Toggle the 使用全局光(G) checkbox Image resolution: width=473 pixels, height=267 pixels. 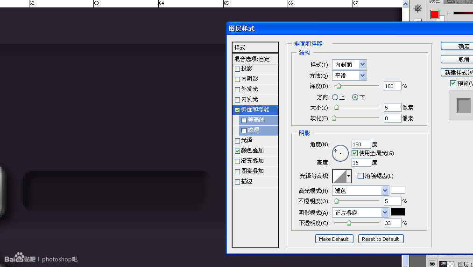point(355,153)
